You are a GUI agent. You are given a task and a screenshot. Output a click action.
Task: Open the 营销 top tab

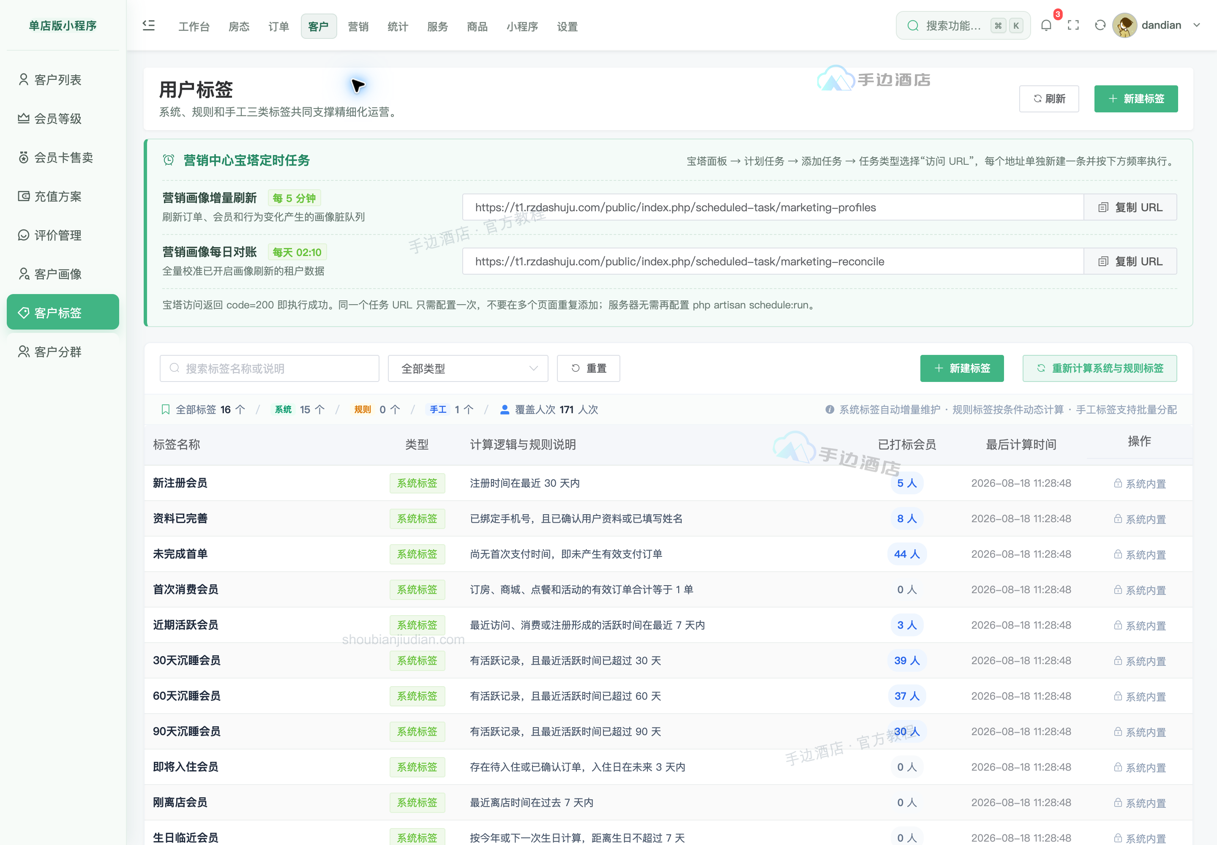click(358, 27)
